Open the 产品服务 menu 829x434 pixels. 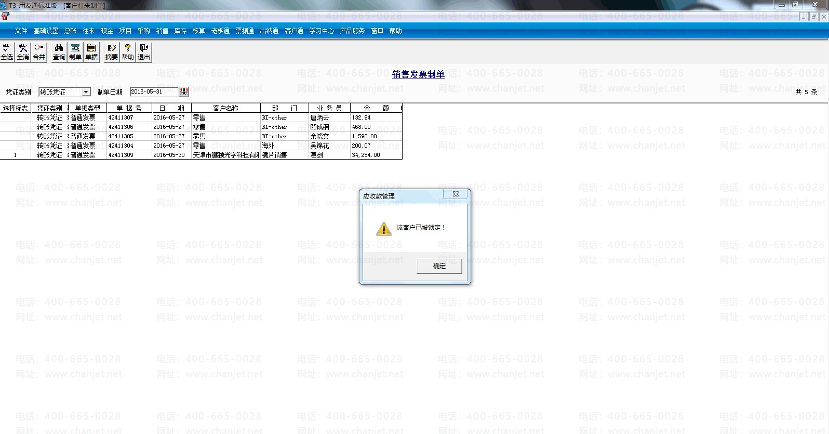coord(352,31)
